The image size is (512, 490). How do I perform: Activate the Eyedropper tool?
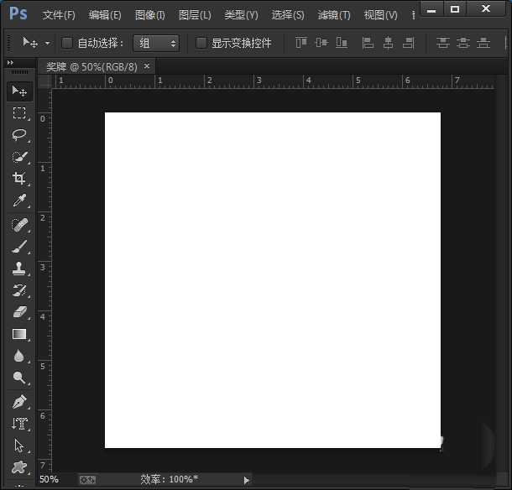[19, 201]
